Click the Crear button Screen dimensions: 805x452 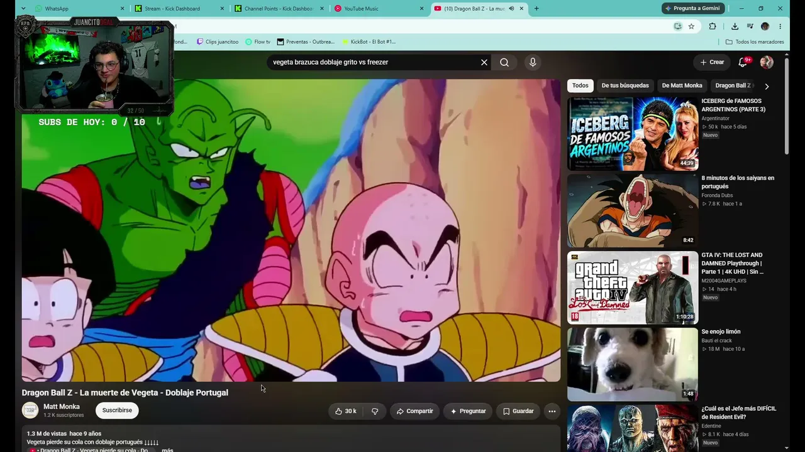[712, 62]
